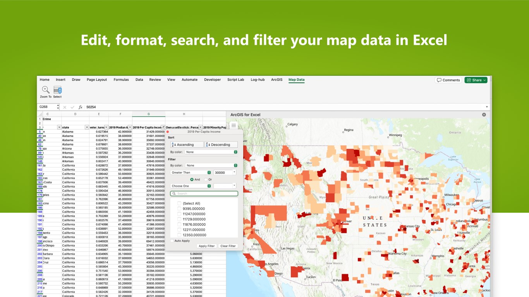Open the Greater Than condition dropdown
529x297 pixels.
click(x=191, y=172)
